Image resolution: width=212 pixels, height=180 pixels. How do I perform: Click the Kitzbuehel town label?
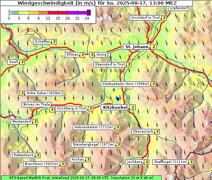coord(115,107)
